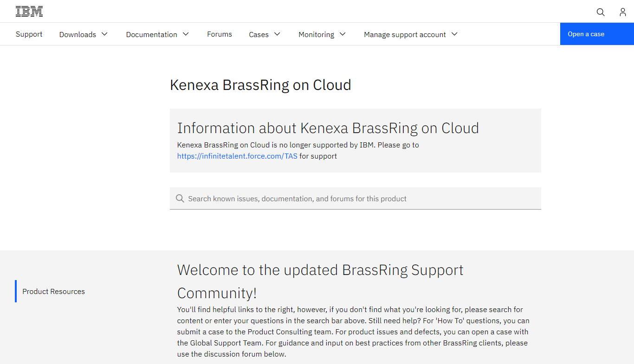The image size is (634, 364).
Task: Go to the Support menu item
Action: pyautogui.click(x=29, y=34)
